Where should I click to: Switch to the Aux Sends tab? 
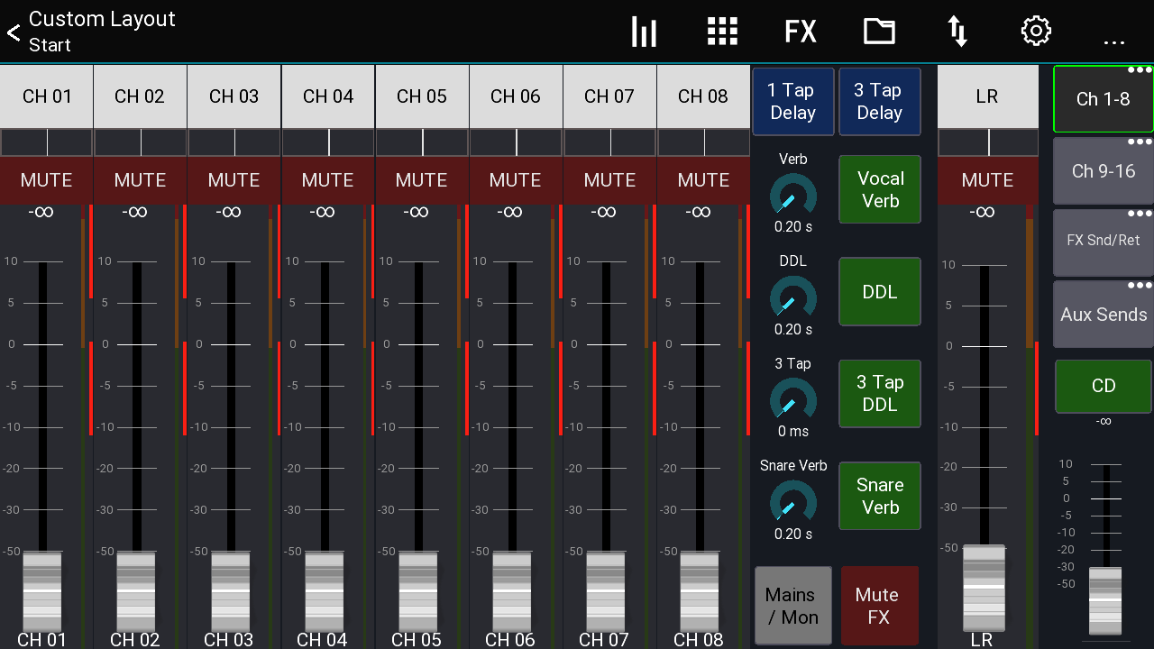coord(1103,315)
